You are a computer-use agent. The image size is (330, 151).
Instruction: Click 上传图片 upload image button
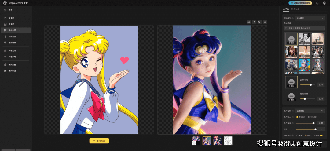[99, 141]
